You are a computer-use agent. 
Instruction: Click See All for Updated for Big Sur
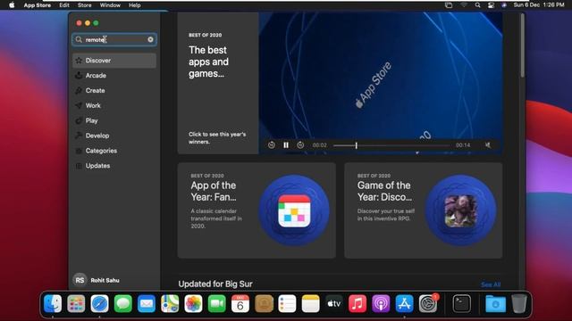[491, 284]
